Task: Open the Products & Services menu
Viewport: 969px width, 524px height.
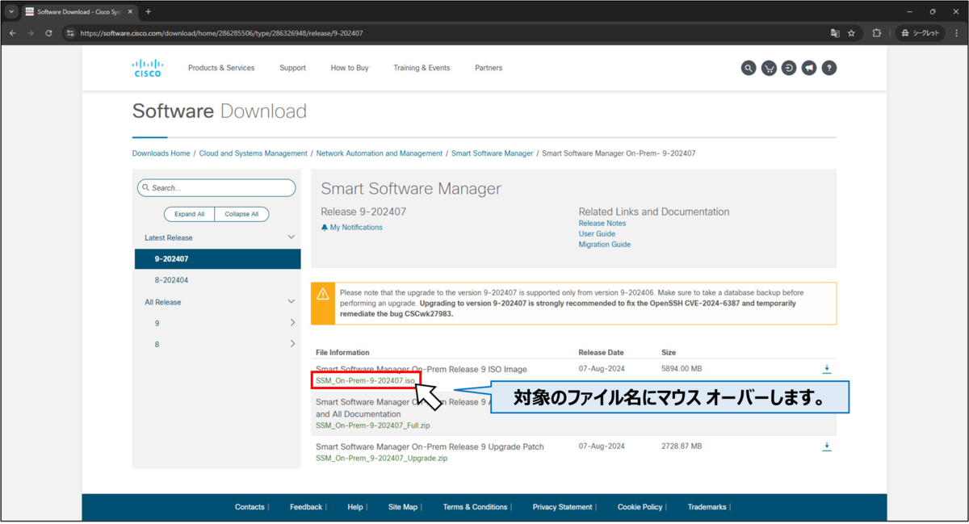Action: (221, 68)
